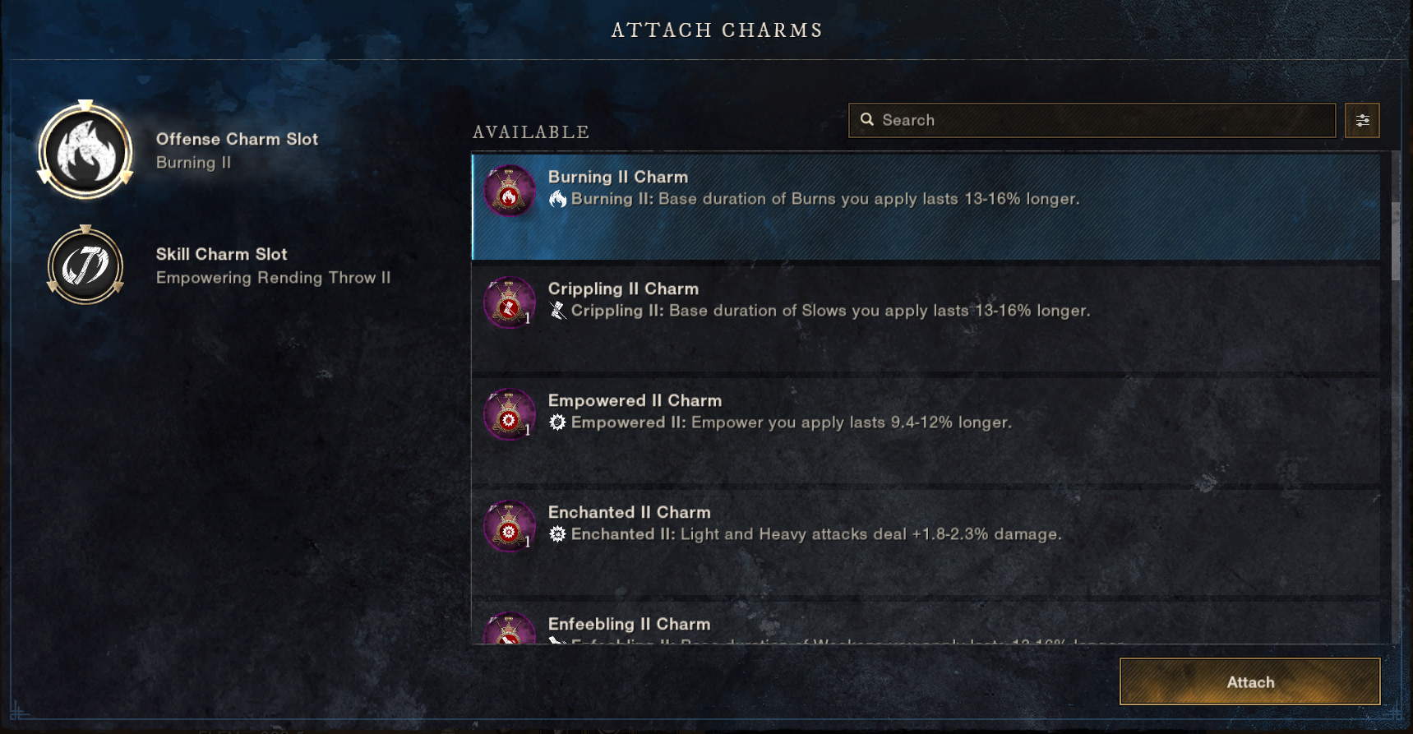1413x734 pixels.
Task: Open the charm filter options button
Action: [x=1362, y=121]
